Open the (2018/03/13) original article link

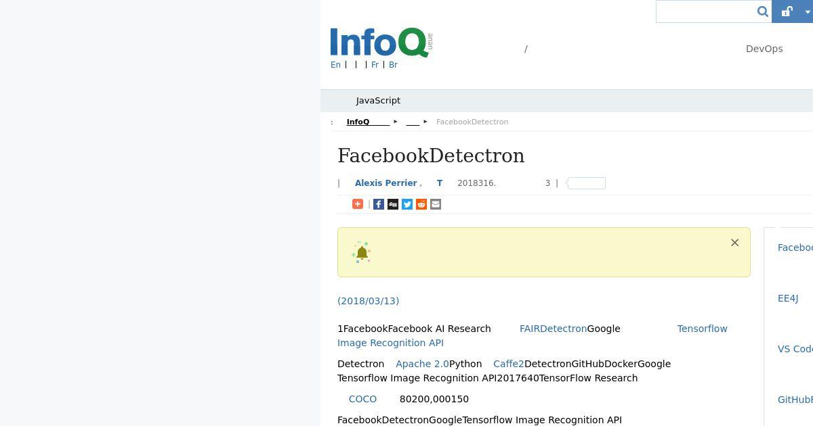(x=369, y=301)
